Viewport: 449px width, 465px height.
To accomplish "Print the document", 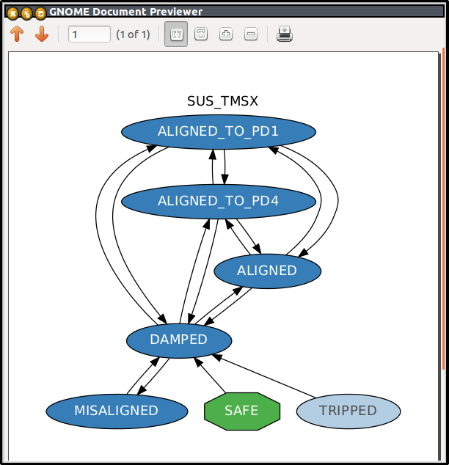I will tap(285, 34).
